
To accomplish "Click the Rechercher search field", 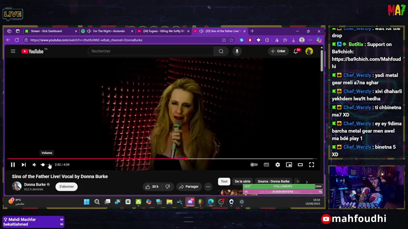I will coord(151,51).
